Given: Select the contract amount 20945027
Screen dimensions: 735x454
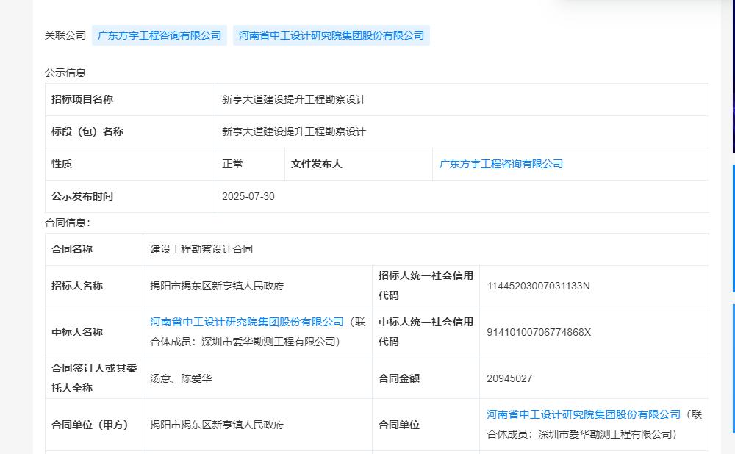Looking at the screenshot, I should point(509,378).
